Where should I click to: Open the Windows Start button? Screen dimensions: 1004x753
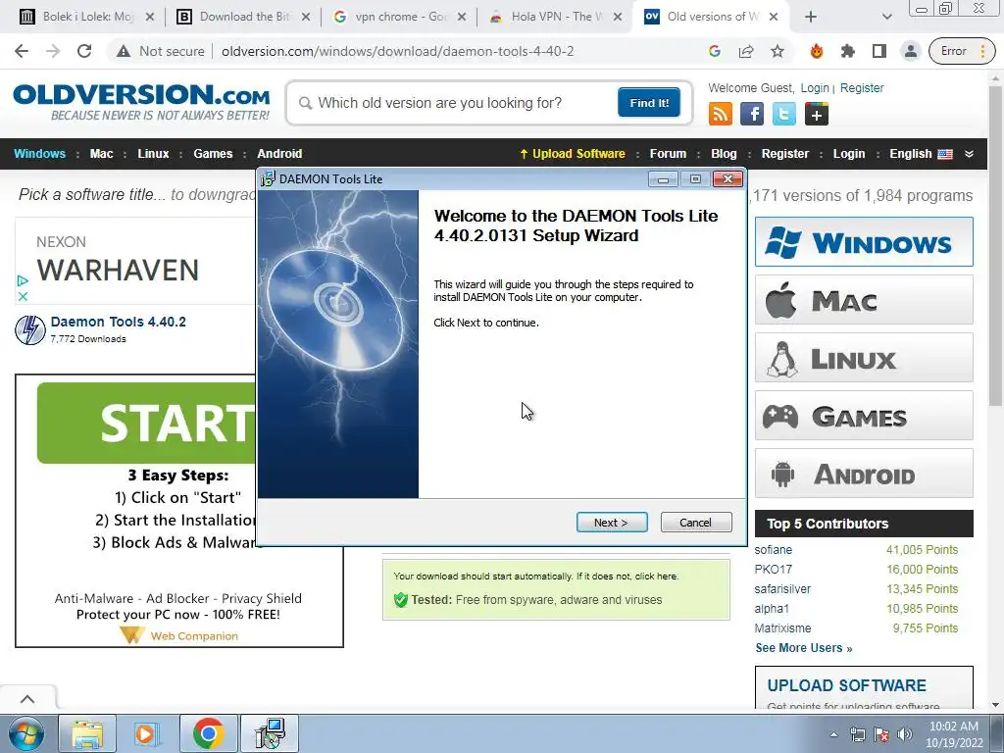[x=25, y=733]
